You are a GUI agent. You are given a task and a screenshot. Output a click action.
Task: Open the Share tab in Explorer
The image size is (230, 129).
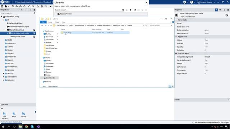pyautogui.click(x=57, y=22)
